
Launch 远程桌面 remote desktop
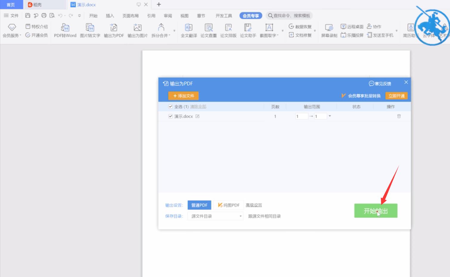[352, 27]
